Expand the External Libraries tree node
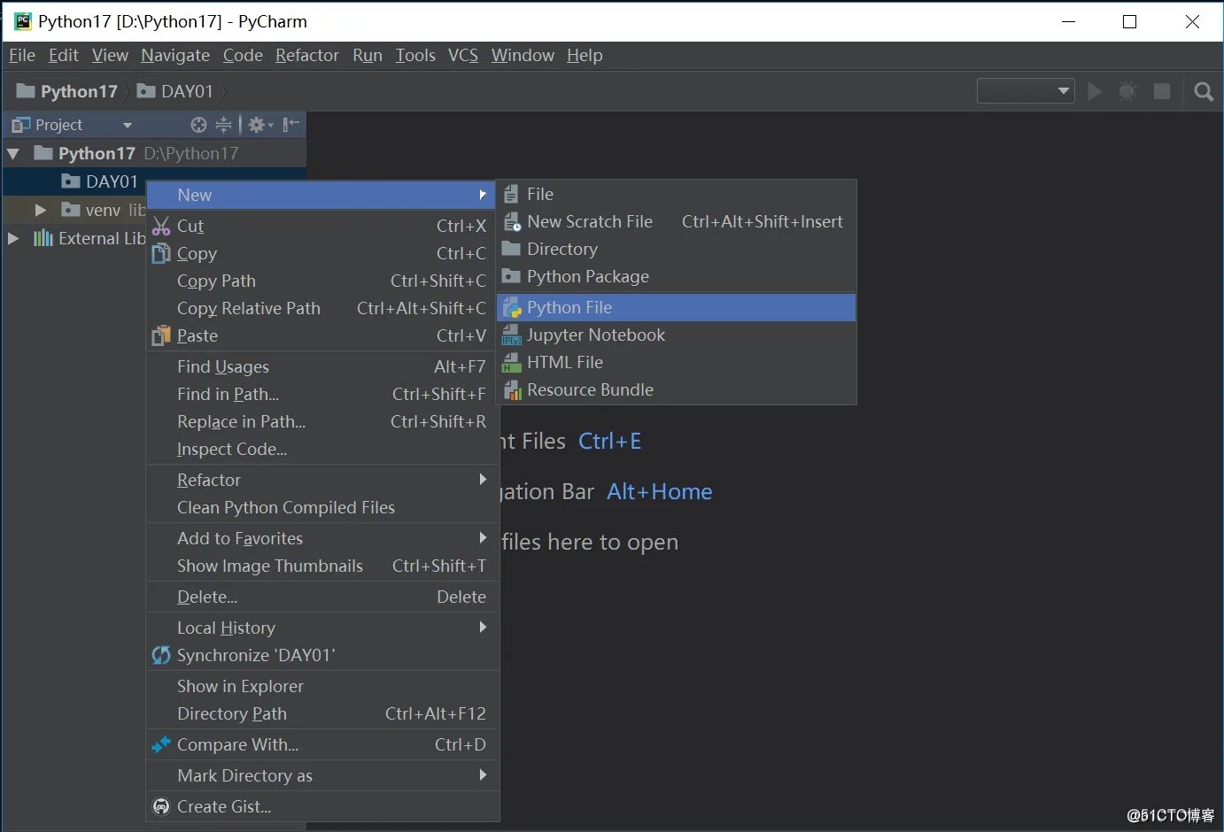 pos(13,238)
